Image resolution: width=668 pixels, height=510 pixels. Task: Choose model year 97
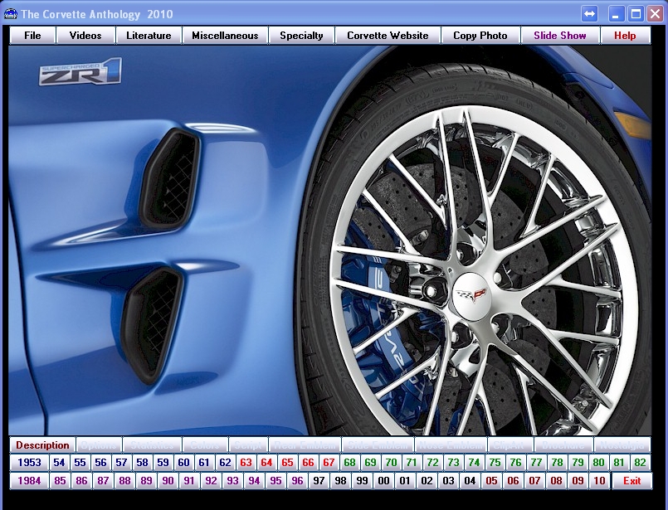(x=319, y=481)
